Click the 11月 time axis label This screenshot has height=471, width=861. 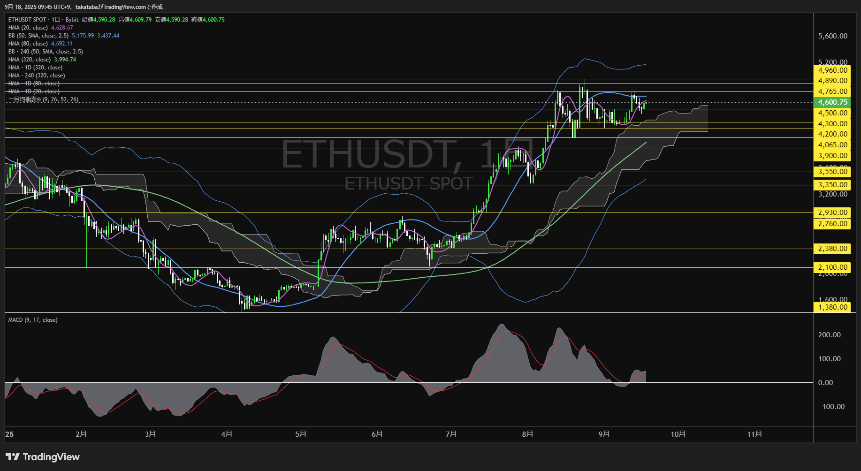(754, 434)
